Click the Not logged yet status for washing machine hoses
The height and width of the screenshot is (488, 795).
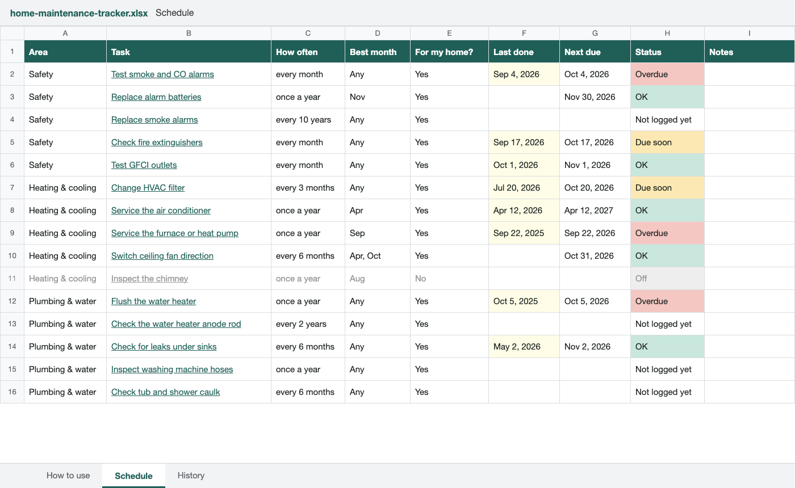(x=667, y=369)
